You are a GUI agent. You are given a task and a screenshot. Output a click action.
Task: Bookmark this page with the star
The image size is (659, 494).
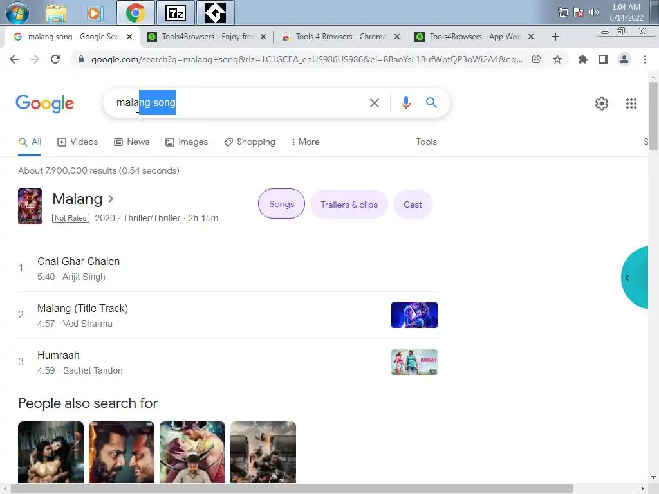point(557,59)
